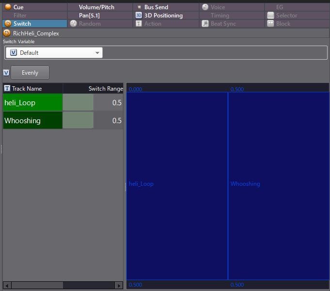Viewport: 330px width, 291px height.
Task: Click the RichHeli_Complex cue icon
Action: 7,33
